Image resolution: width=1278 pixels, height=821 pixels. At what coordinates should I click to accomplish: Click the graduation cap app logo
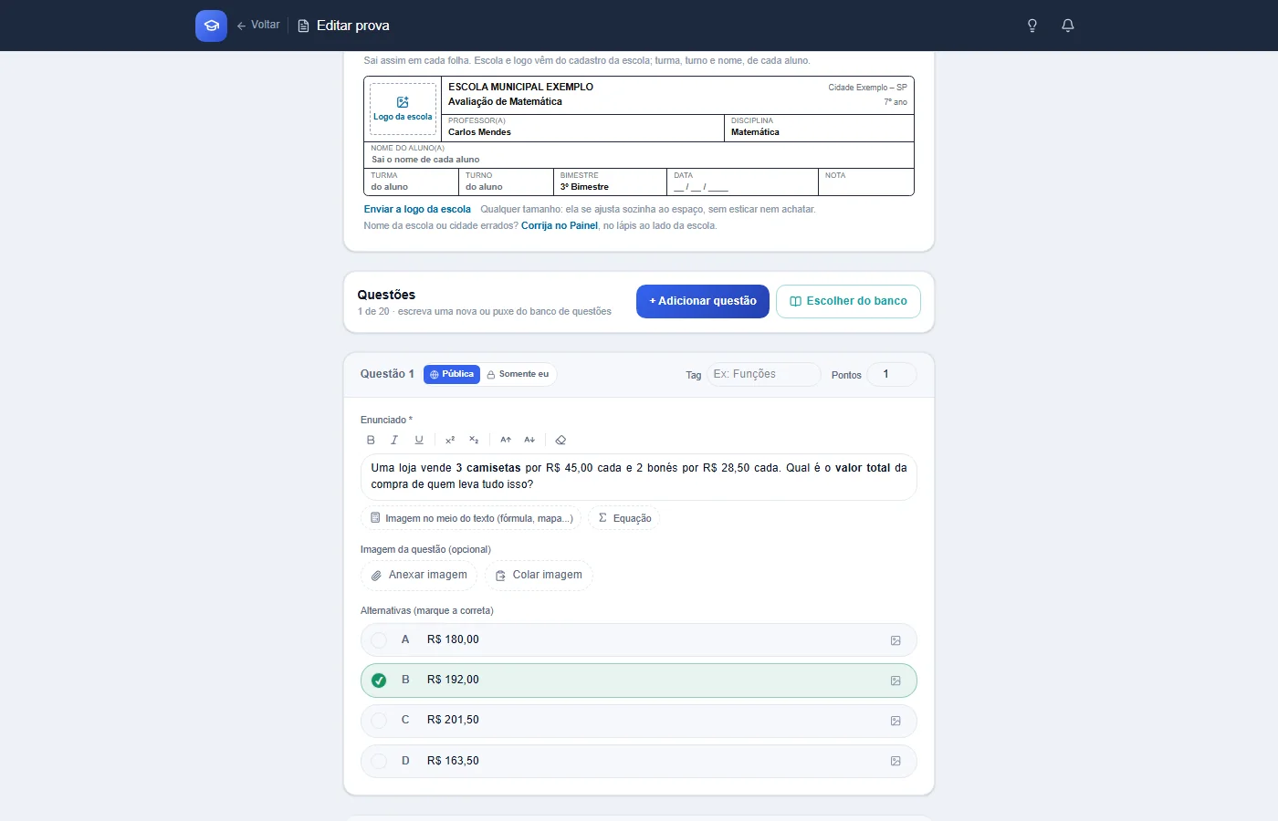coord(211,26)
